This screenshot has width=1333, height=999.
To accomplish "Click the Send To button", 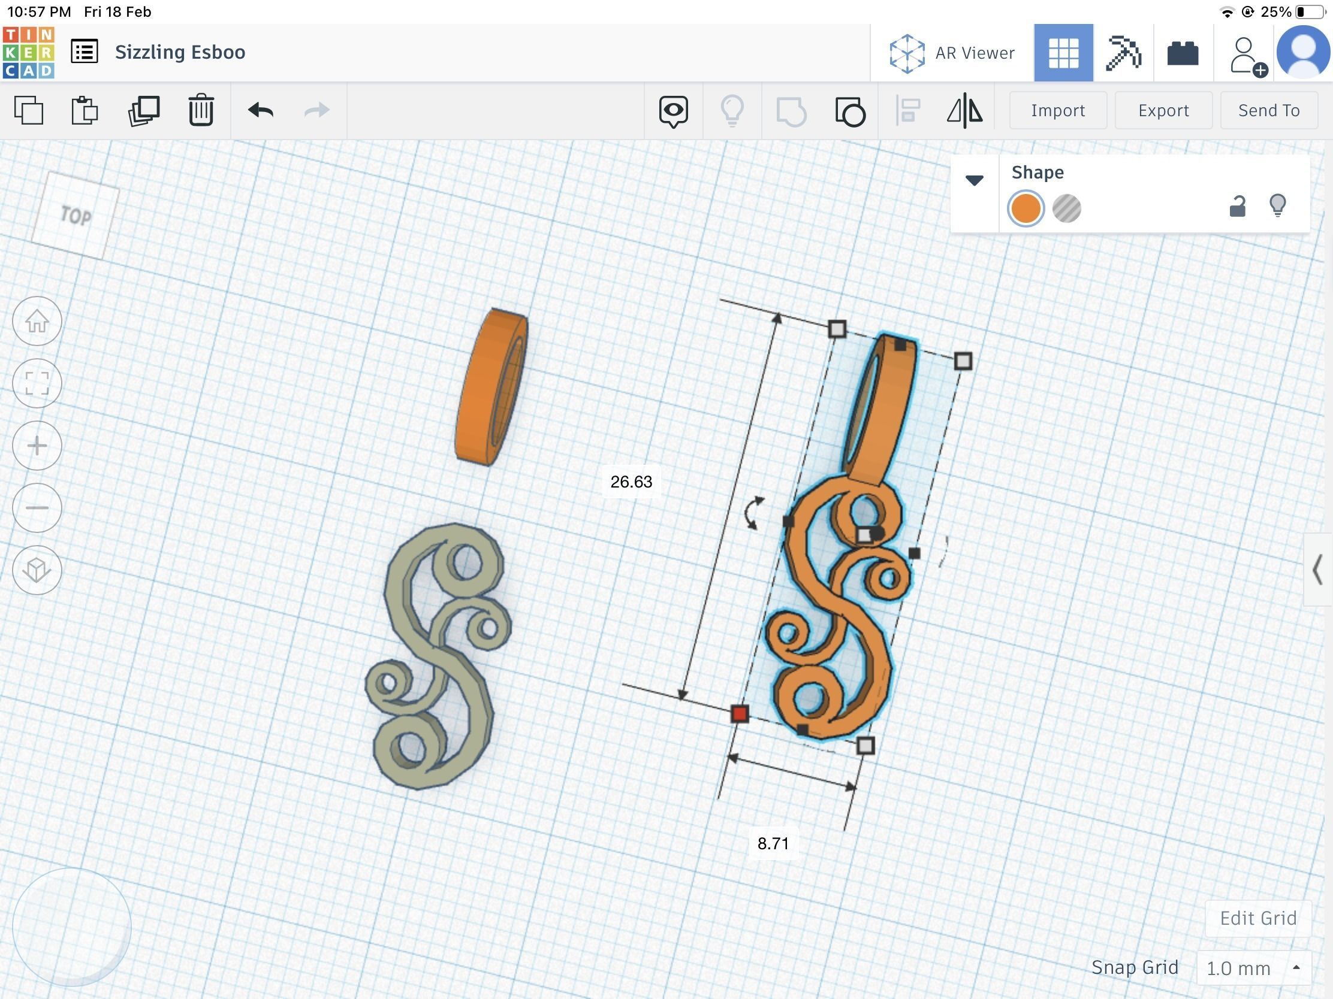I will pyautogui.click(x=1269, y=110).
